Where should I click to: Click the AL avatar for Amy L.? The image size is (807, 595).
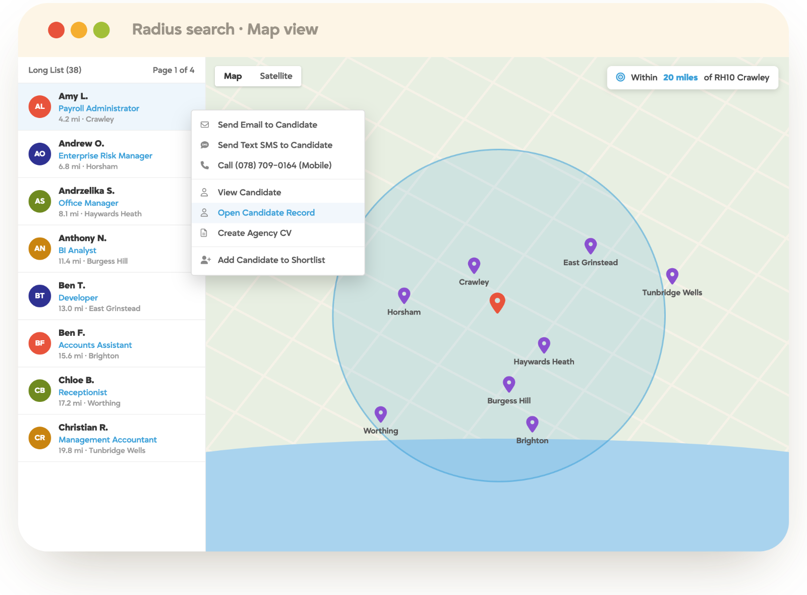coord(40,106)
